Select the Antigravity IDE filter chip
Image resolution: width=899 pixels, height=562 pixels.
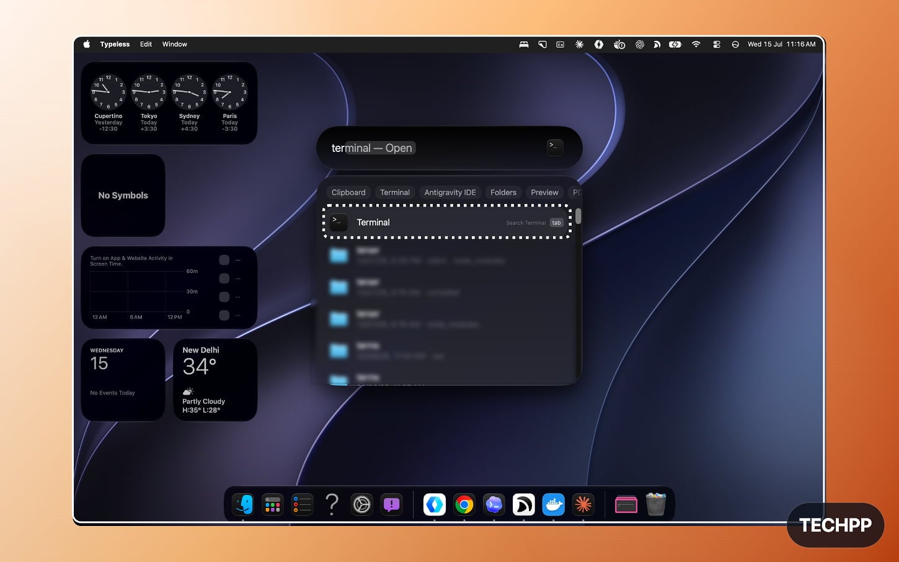tap(450, 192)
